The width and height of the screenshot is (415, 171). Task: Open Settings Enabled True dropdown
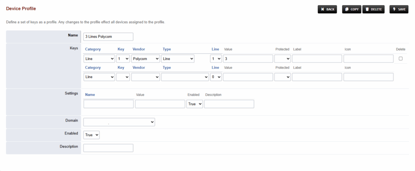pyautogui.click(x=195, y=104)
